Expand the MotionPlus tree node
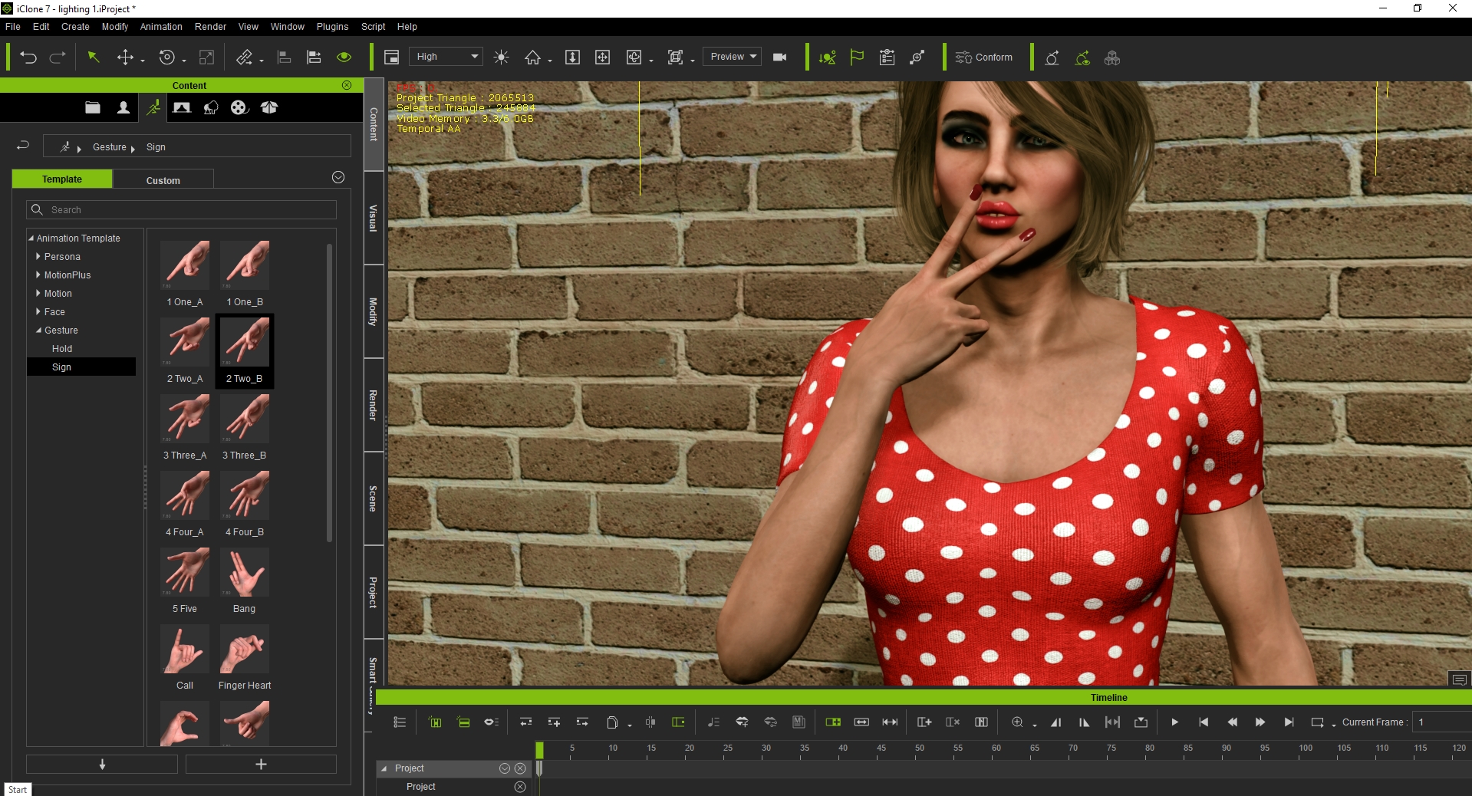The height and width of the screenshot is (796, 1472). point(38,275)
